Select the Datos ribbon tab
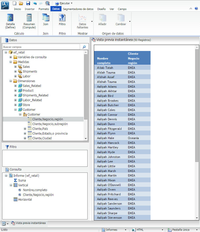 coord(56,9)
